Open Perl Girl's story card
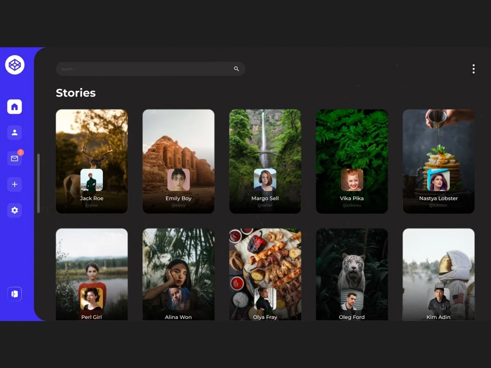This screenshot has height=368, width=491. click(92, 274)
